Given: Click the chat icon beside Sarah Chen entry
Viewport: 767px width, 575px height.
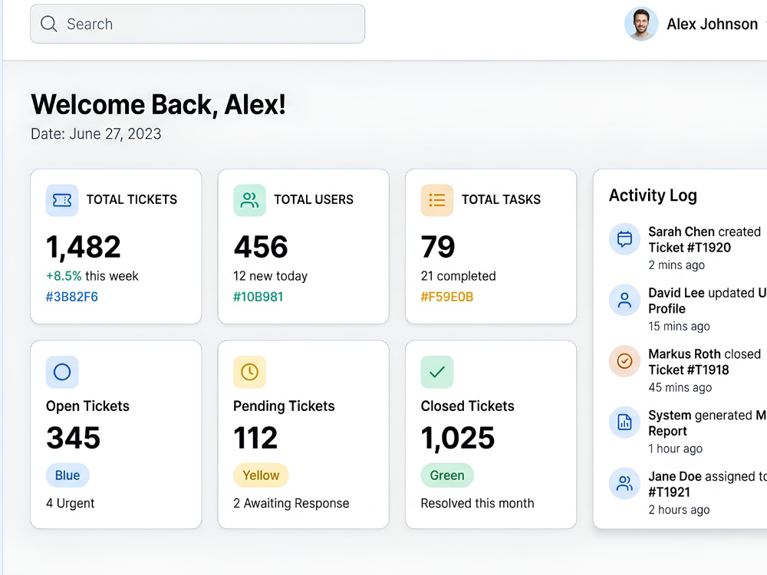Looking at the screenshot, I should point(624,239).
